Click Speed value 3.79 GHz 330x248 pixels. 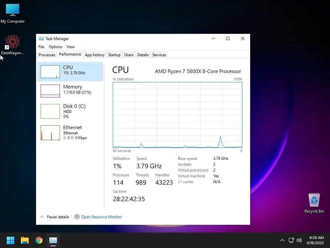[x=149, y=166]
